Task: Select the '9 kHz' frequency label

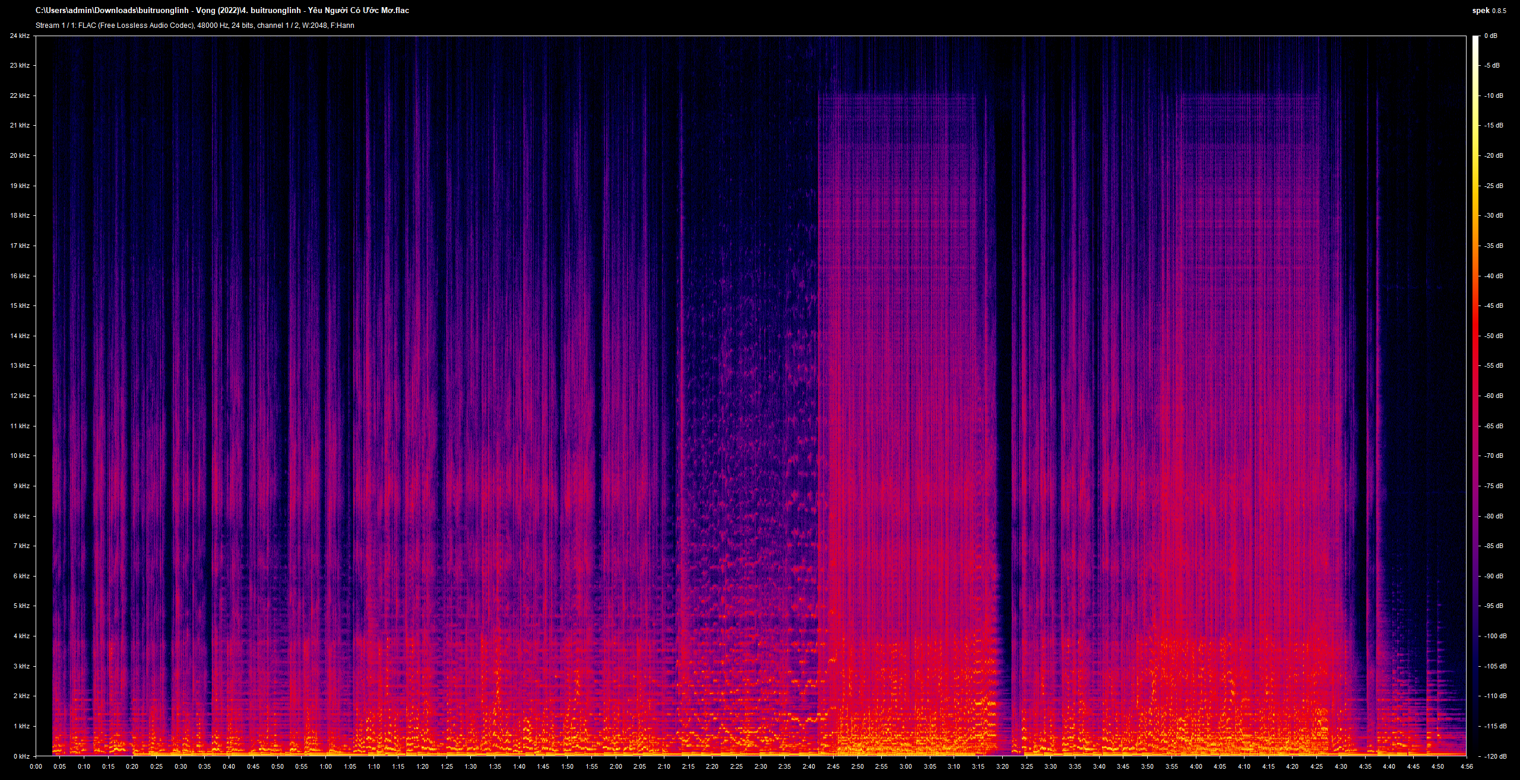Action: click(x=21, y=486)
